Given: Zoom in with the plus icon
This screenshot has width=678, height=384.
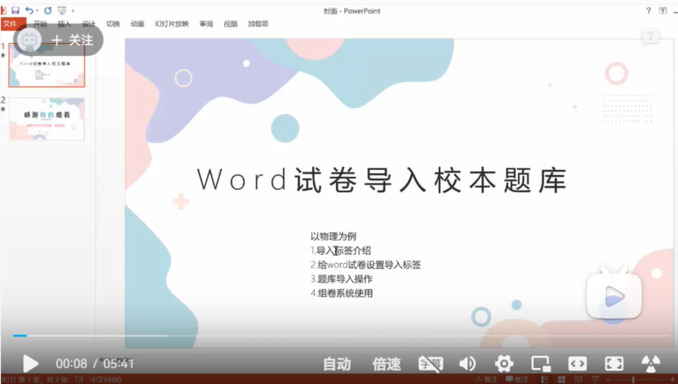Looking at the screenshot, I should [x=672, y=380].
